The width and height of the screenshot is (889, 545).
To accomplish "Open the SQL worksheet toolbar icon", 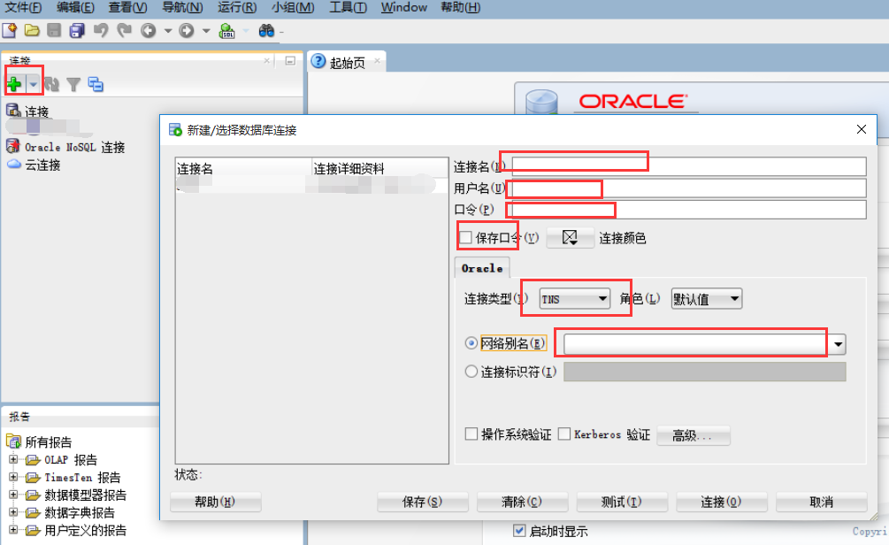I will pyautogui.click(x=227, y=31).
